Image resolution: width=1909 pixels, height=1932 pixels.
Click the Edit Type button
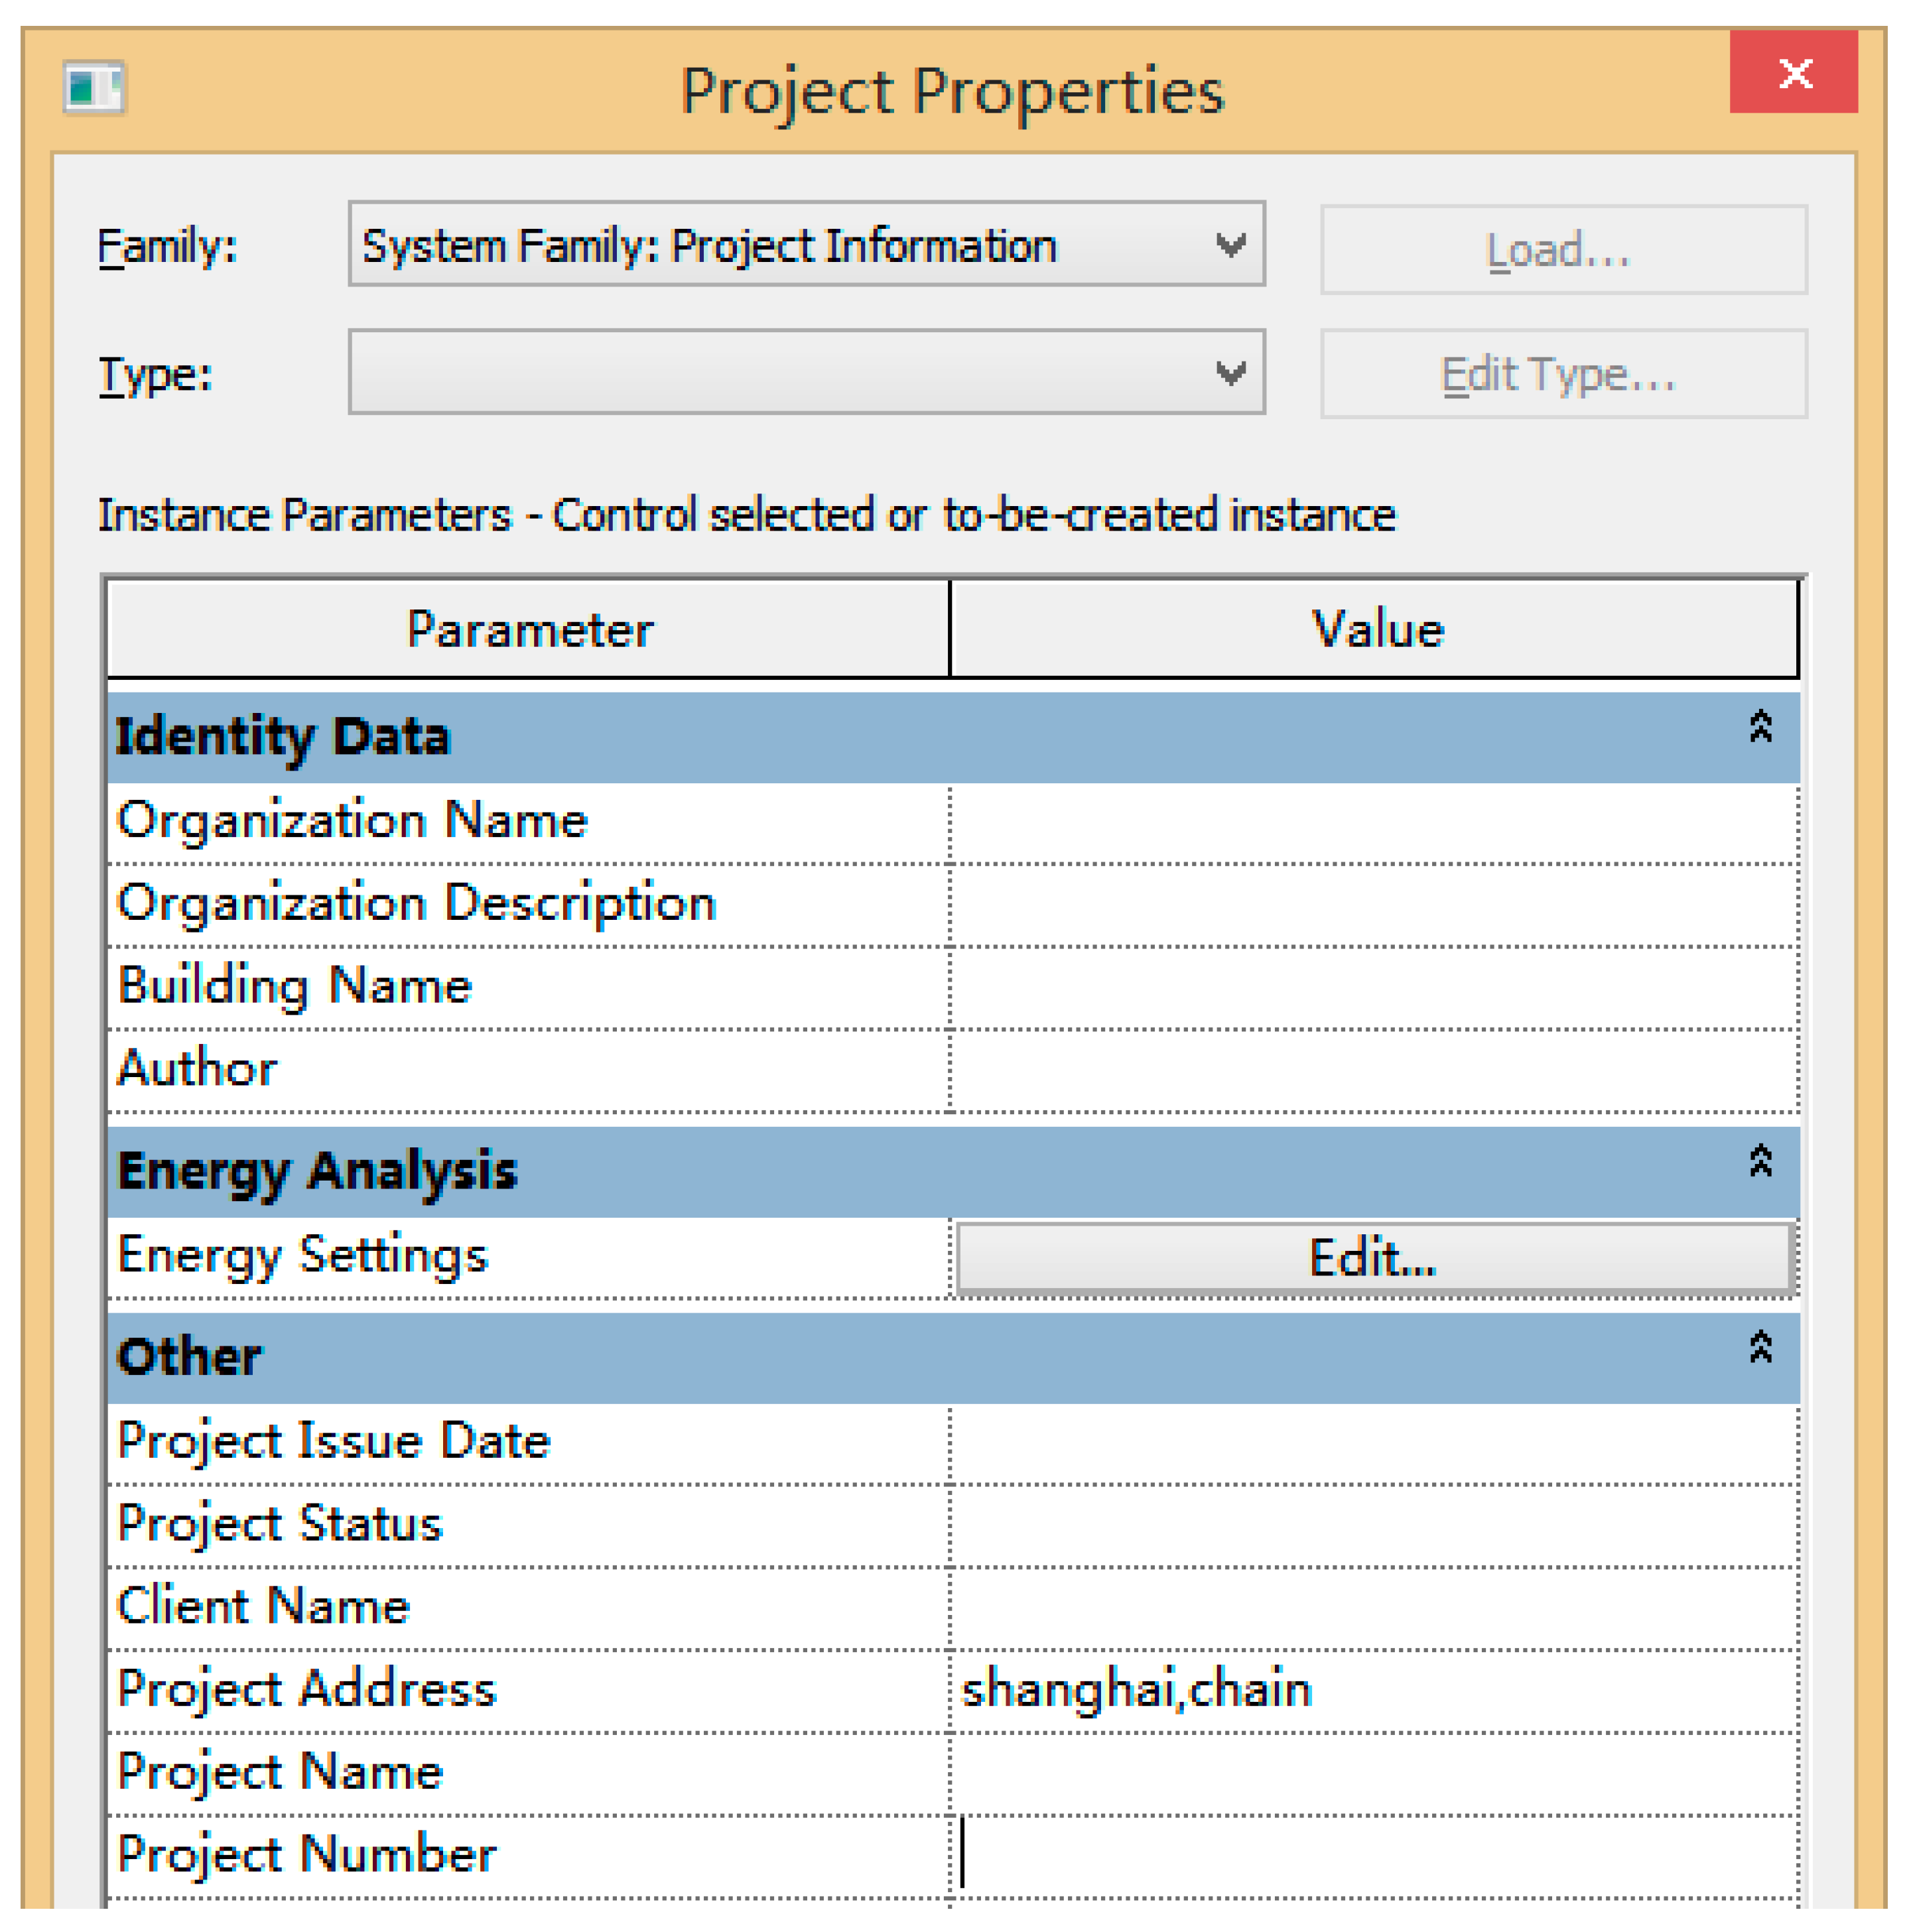click(x=1562, y=374)
